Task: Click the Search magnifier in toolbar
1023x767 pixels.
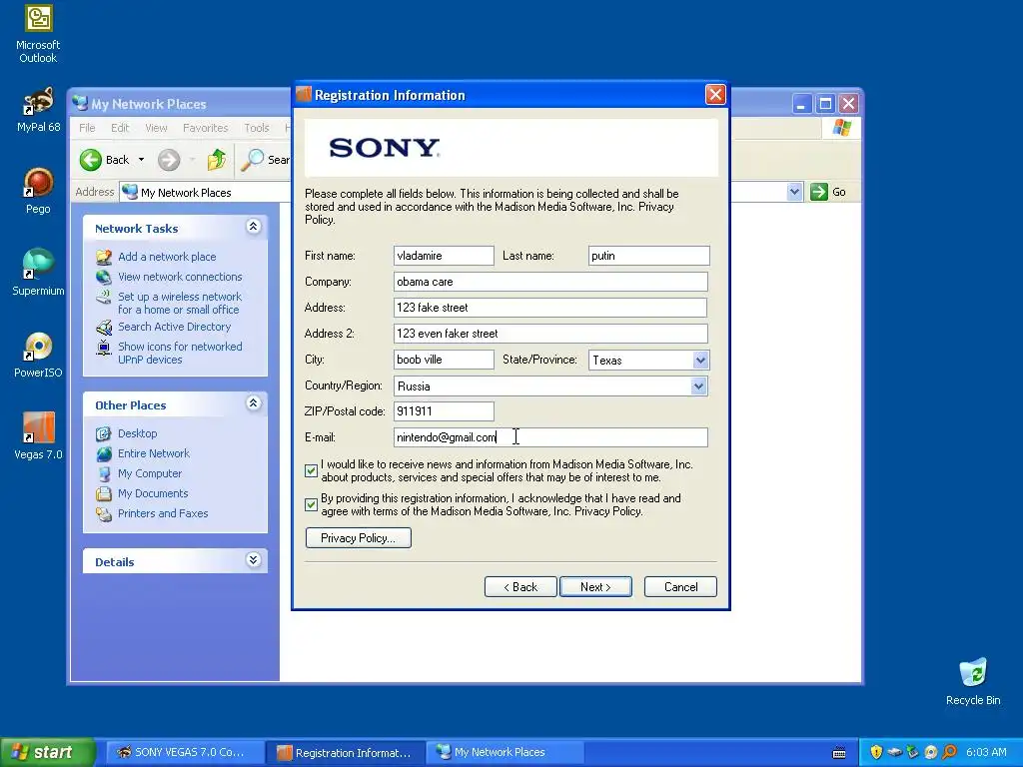Action: [x=252, y=160]
